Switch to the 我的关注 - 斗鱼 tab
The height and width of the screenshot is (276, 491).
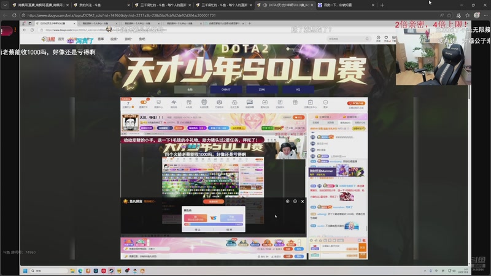(x=101, y=5)
